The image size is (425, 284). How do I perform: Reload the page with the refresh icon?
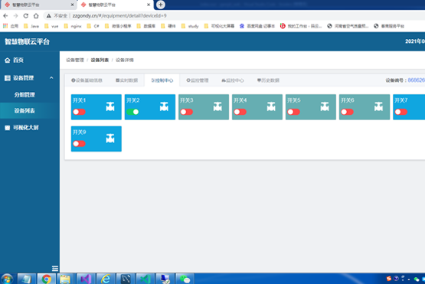pos(26,16)
